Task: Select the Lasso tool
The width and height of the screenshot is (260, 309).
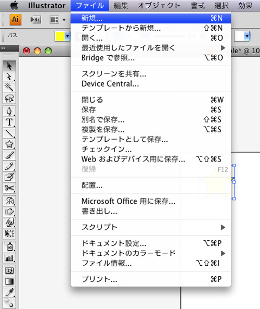Action: click(9, 98)
